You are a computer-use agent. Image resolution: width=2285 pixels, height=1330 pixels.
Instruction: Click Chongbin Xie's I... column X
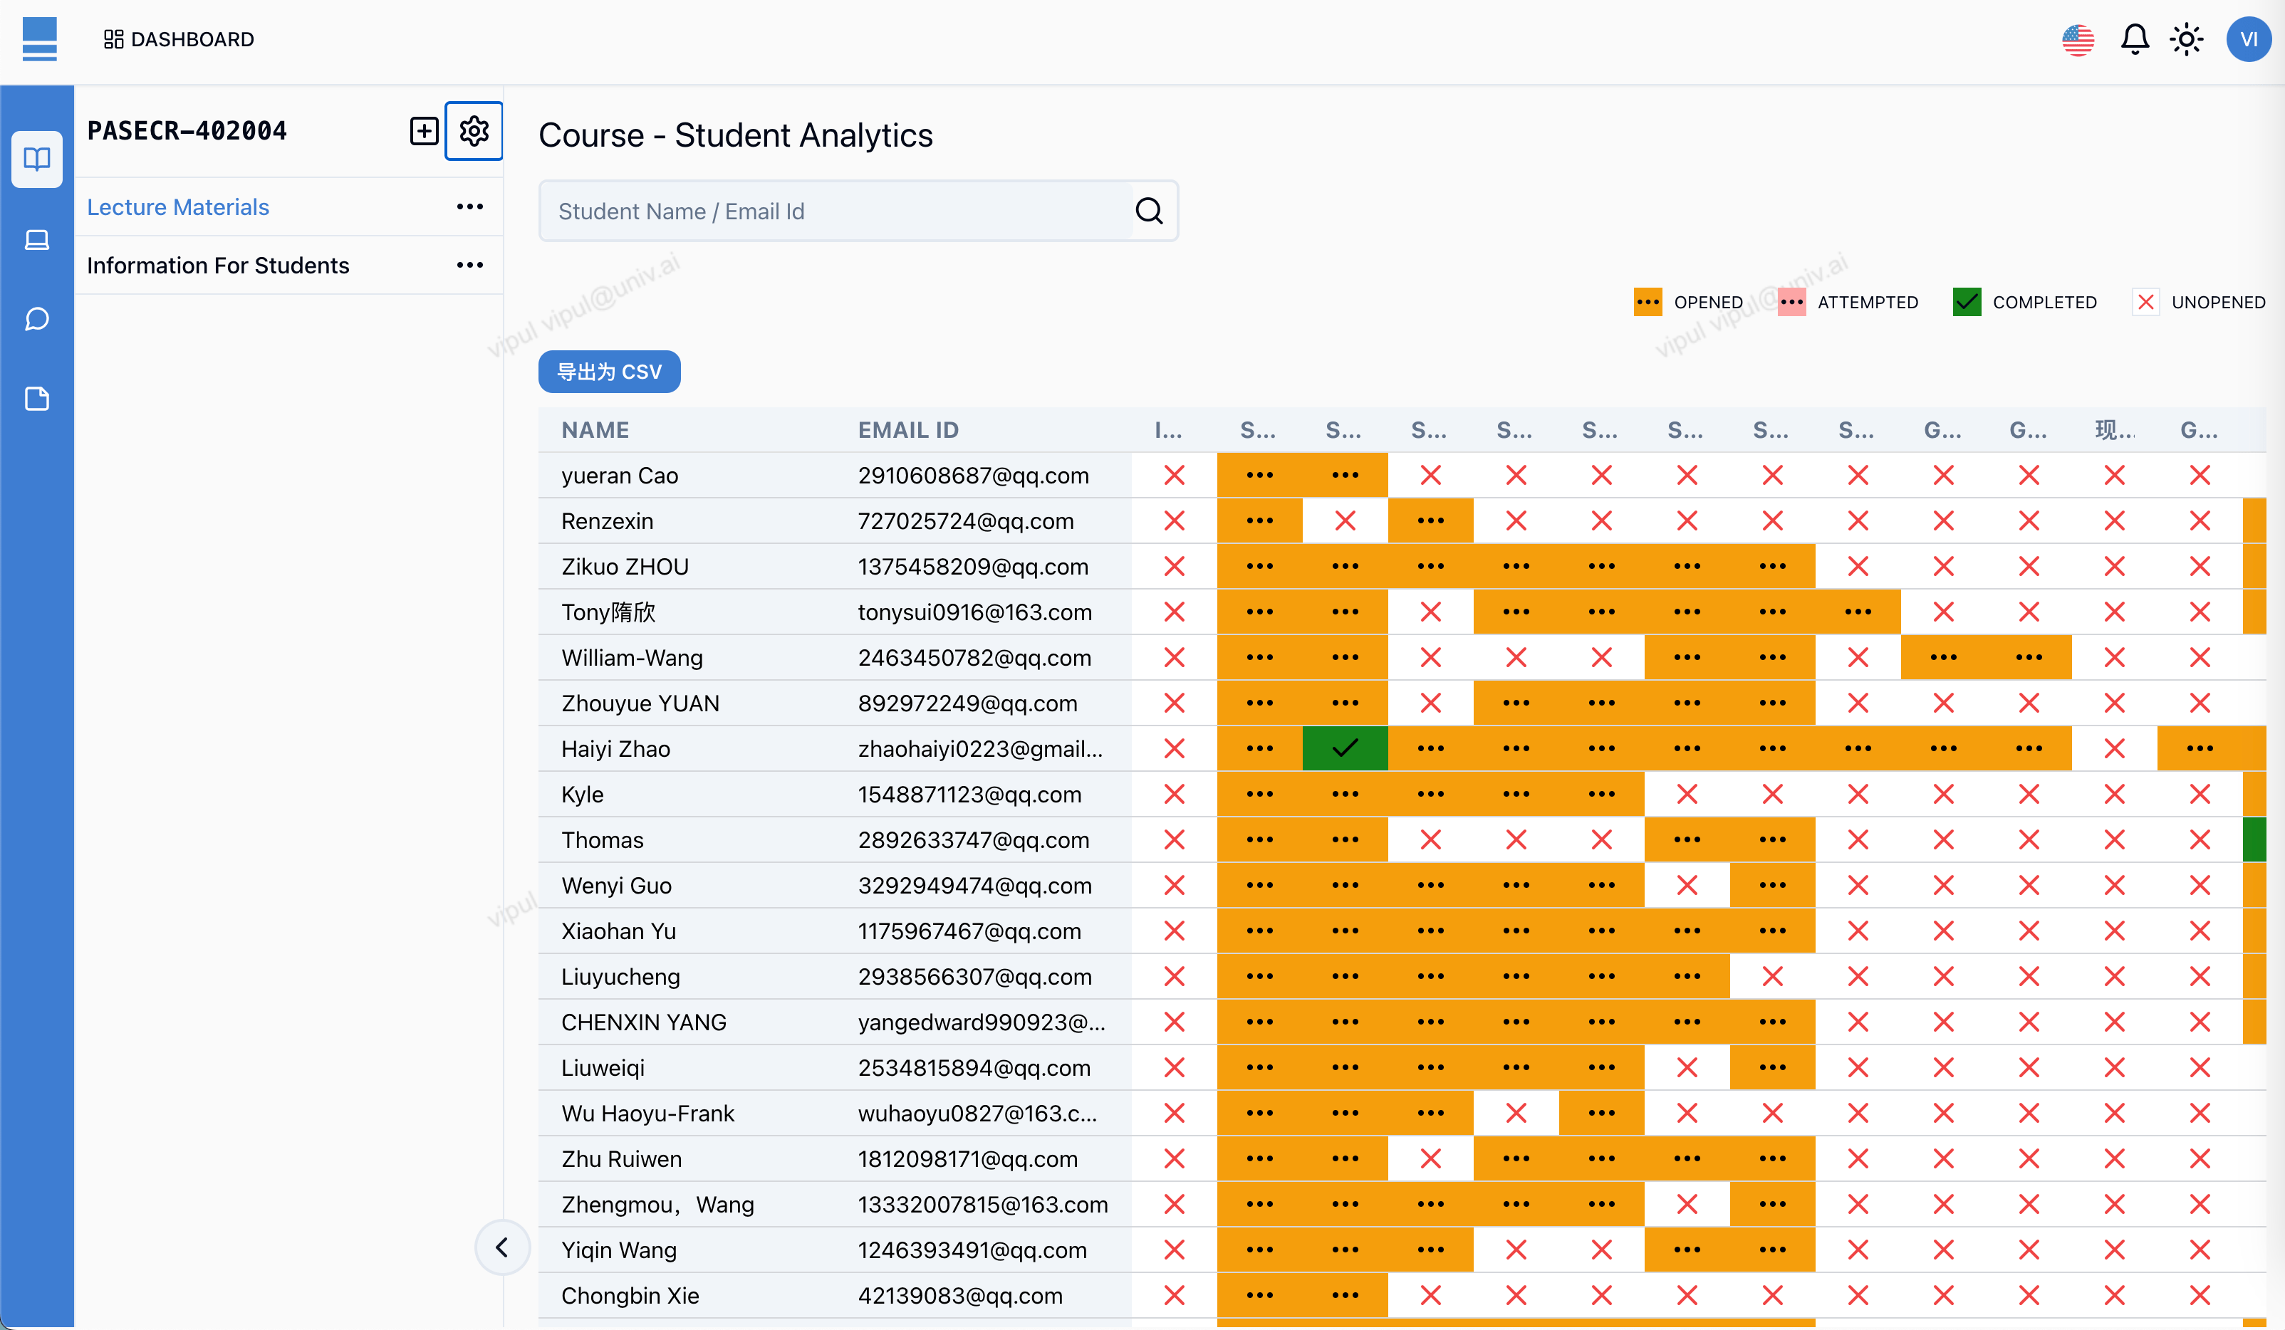click(x=1175, y=1294)
